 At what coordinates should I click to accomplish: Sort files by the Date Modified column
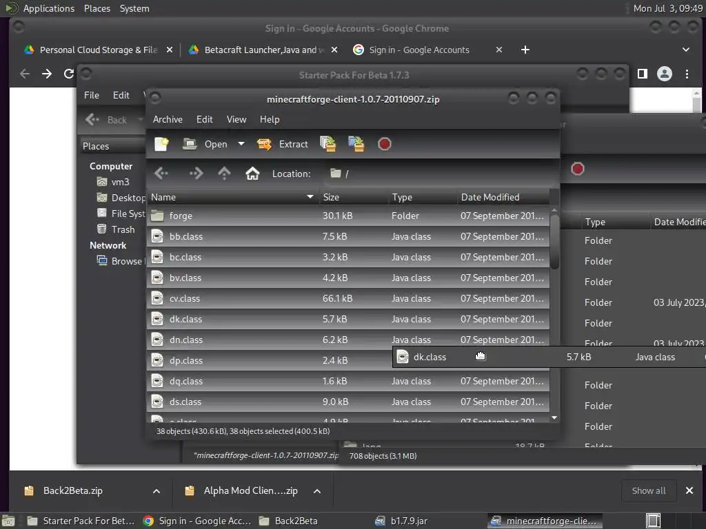(x=503, y=197)
